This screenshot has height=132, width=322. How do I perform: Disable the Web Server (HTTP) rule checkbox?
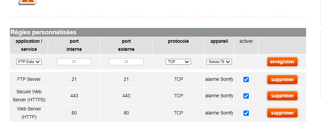pos(246,113)
